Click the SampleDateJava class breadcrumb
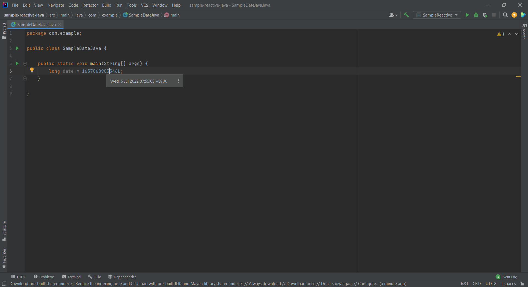This screenshot has height=287, width=528. coord(141,15)
